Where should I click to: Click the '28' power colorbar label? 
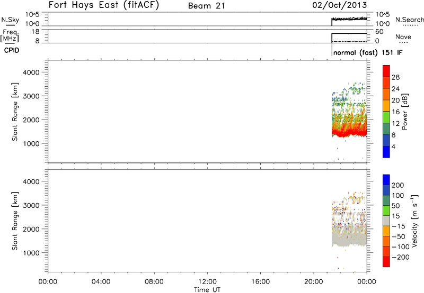pos(395,77)
